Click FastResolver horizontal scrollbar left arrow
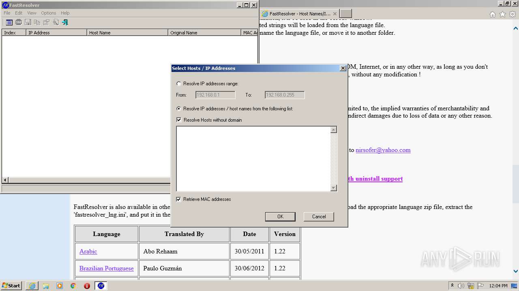 [x=5, y=180]
